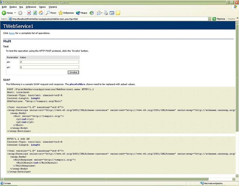Click the Back (Назад) arrow icon
Screen dimensions: 239x186
click(x=4, y=13)
